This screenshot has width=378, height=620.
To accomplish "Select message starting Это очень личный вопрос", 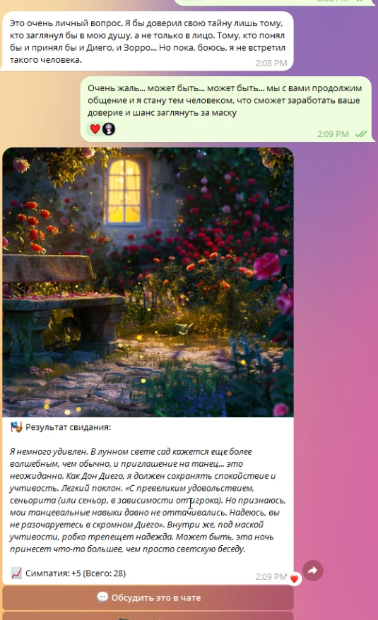I will 147,41.
